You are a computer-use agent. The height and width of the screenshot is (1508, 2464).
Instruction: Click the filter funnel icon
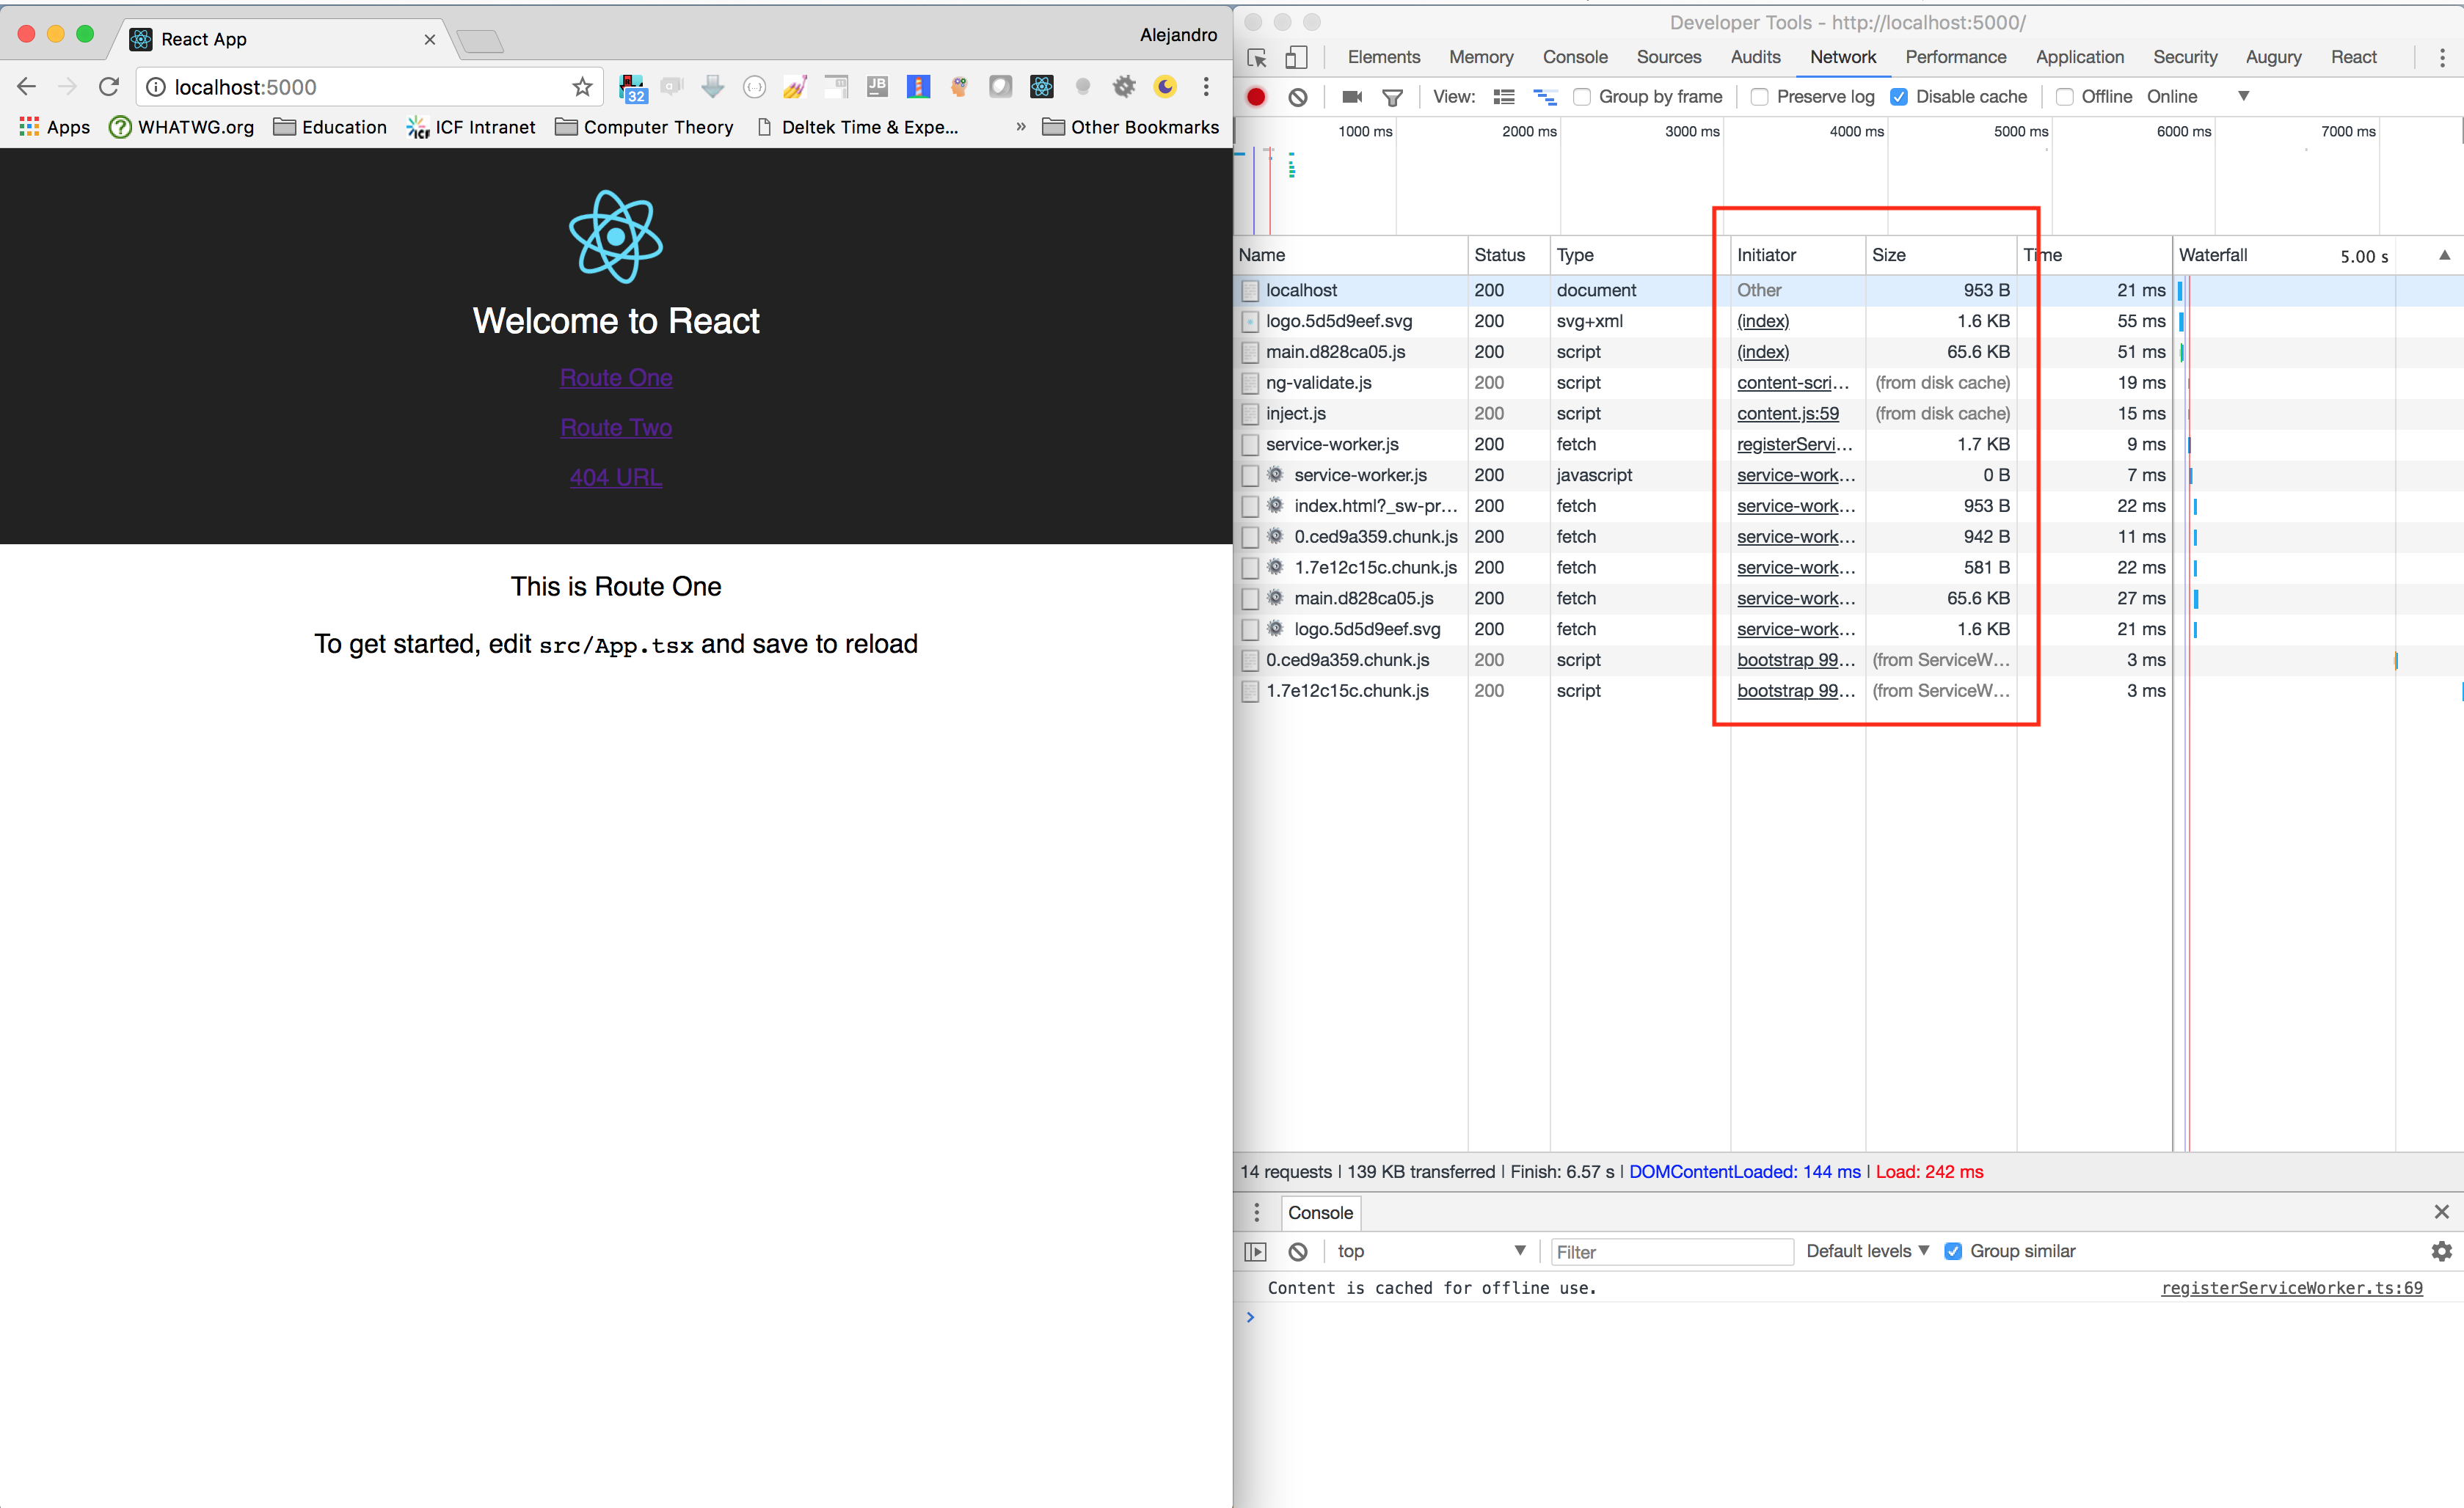click(x=1392, y=97)
